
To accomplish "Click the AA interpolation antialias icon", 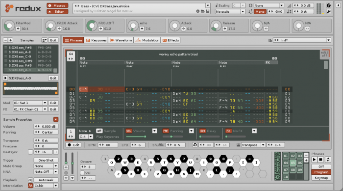I will (x=30, y=186).
